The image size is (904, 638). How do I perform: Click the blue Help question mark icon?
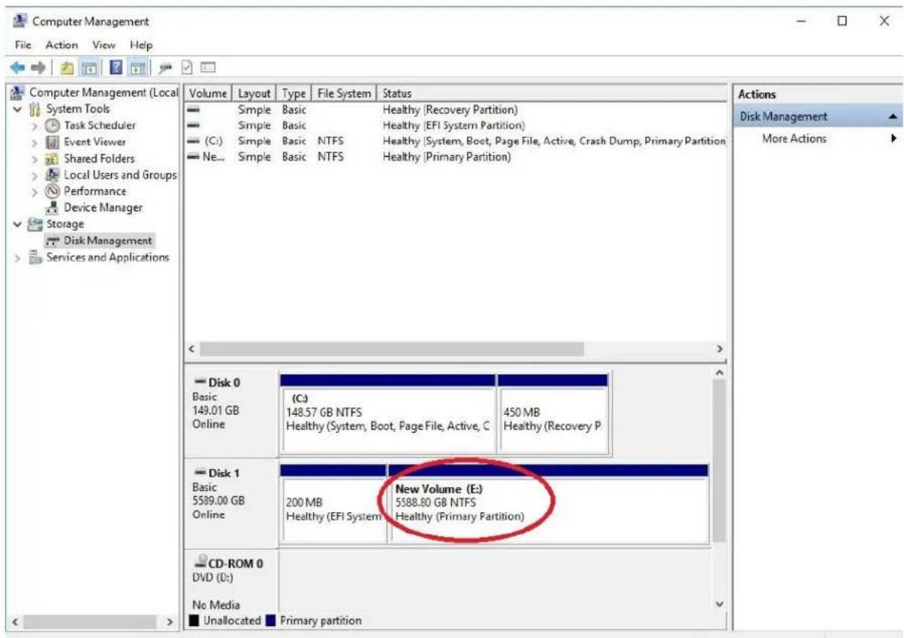tap(116, 67)
